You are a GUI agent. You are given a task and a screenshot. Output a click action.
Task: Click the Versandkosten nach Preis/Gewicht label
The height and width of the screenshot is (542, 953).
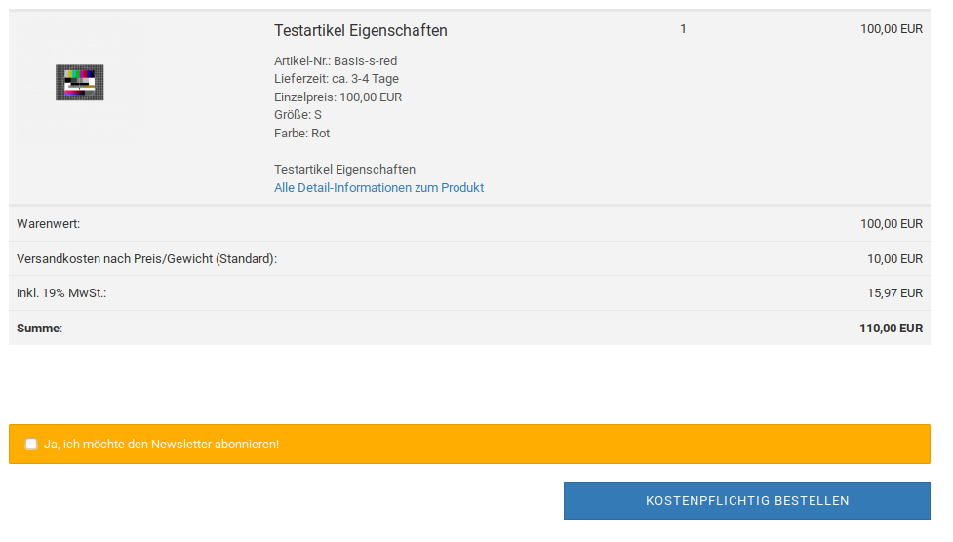[x=146, y=259]
